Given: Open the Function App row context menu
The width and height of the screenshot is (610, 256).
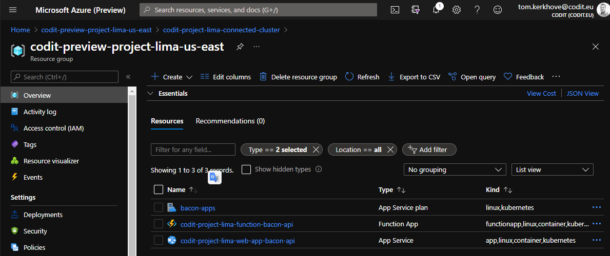Looking at the screenshot, I should click(x=596, y=224).
